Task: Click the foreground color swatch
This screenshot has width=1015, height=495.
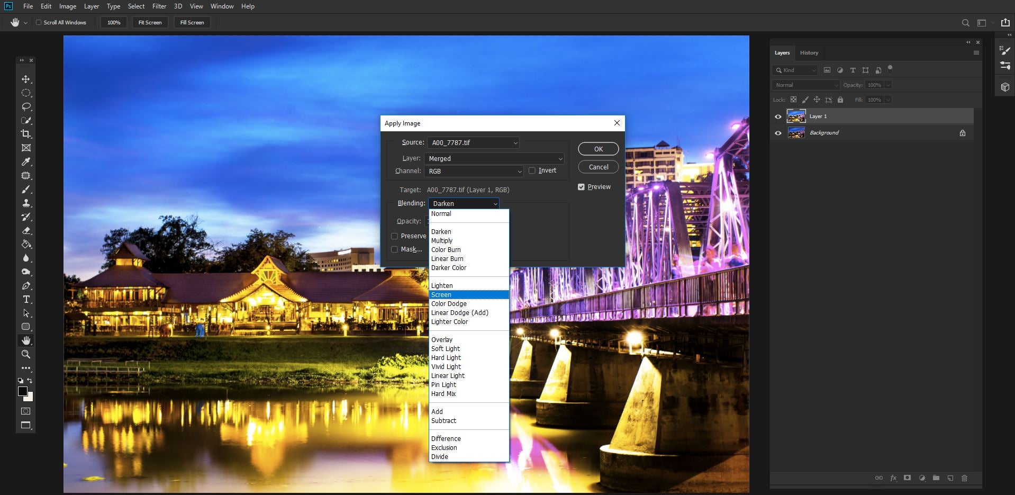Action: (x=22, y=391)
